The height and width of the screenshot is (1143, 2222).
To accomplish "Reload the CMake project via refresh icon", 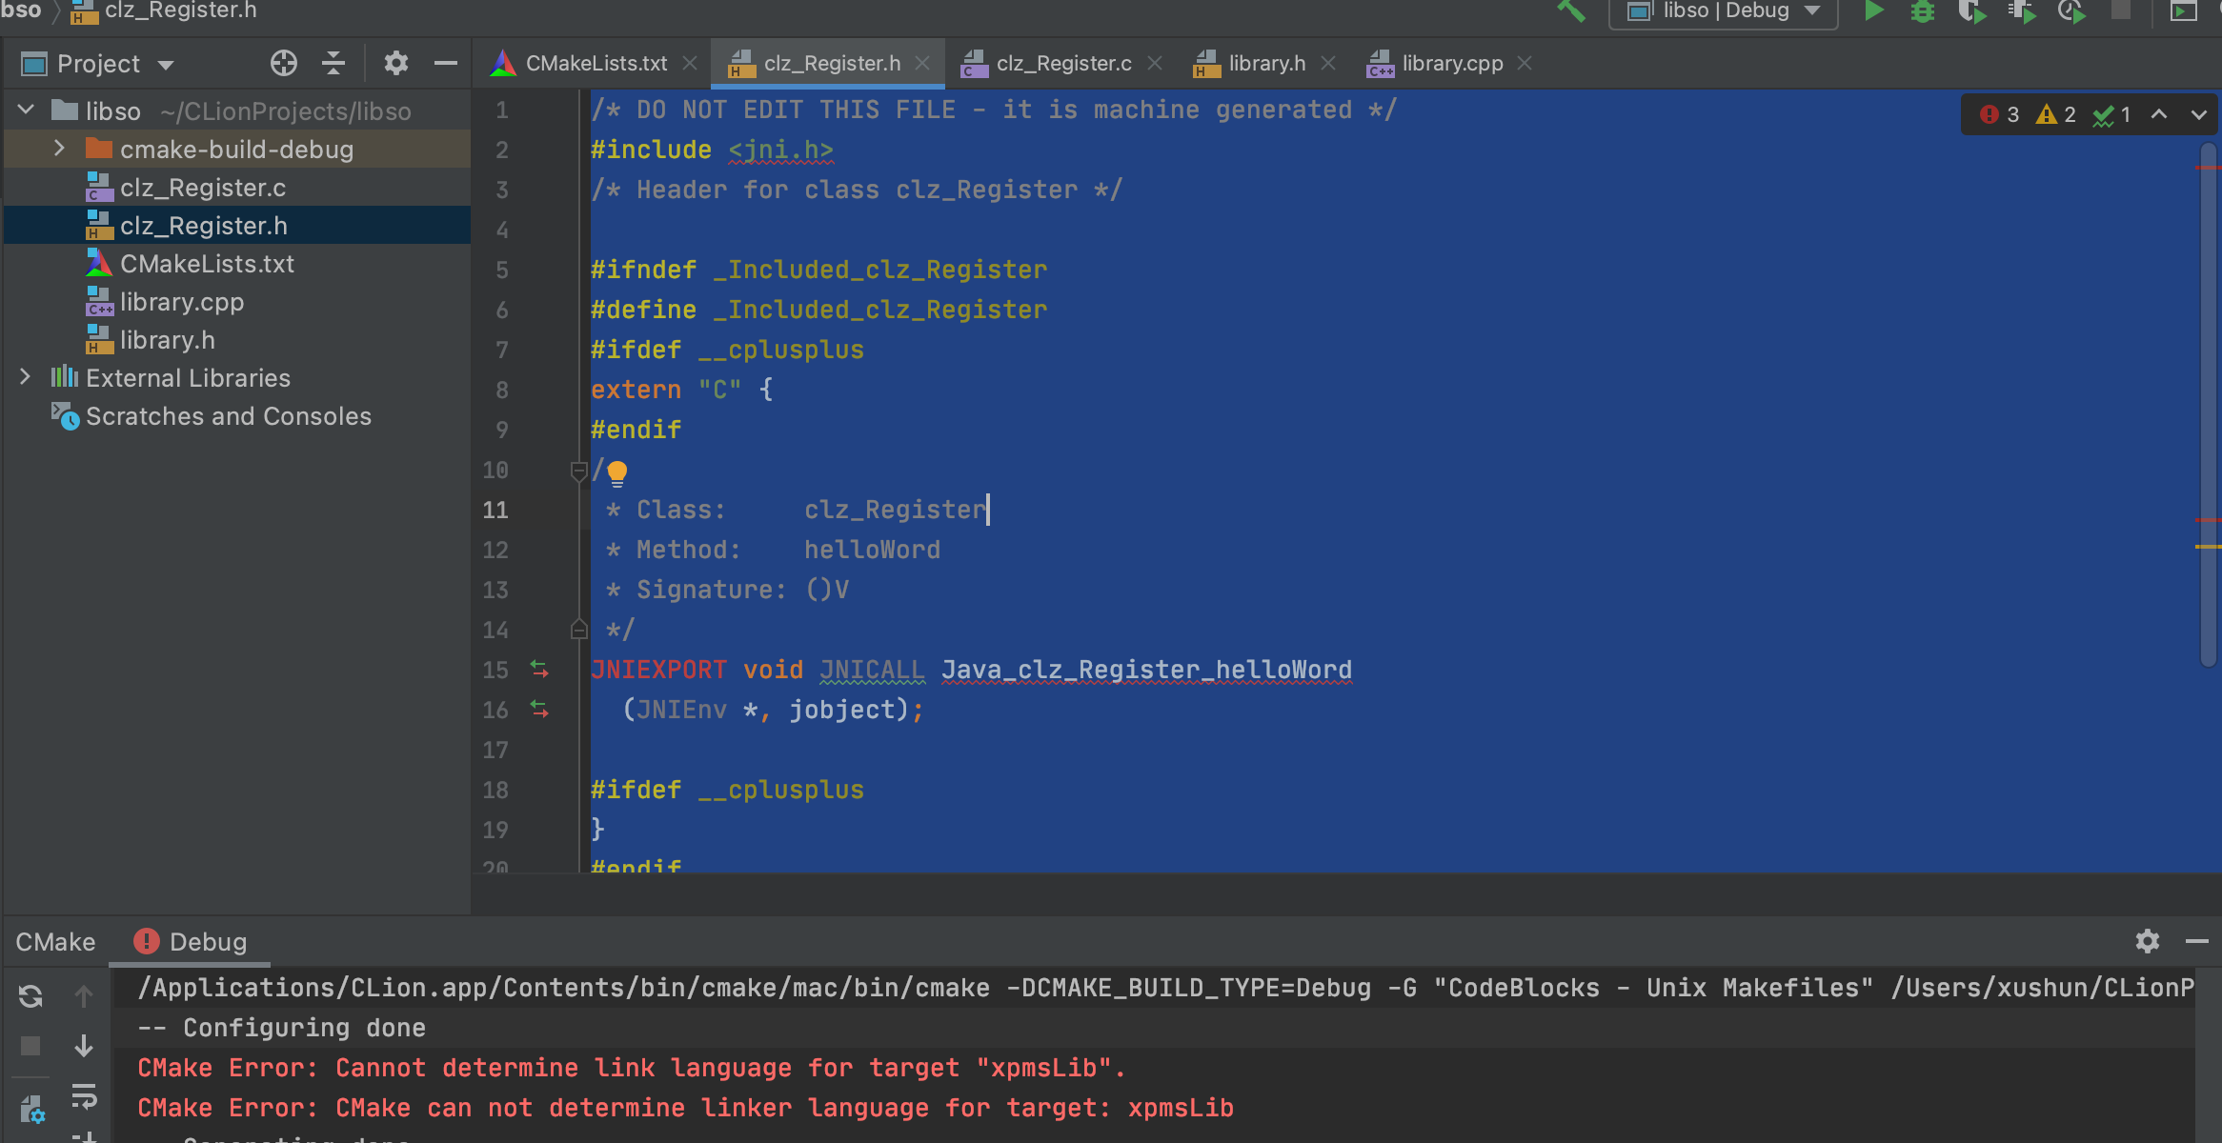I will pos(30,996).
